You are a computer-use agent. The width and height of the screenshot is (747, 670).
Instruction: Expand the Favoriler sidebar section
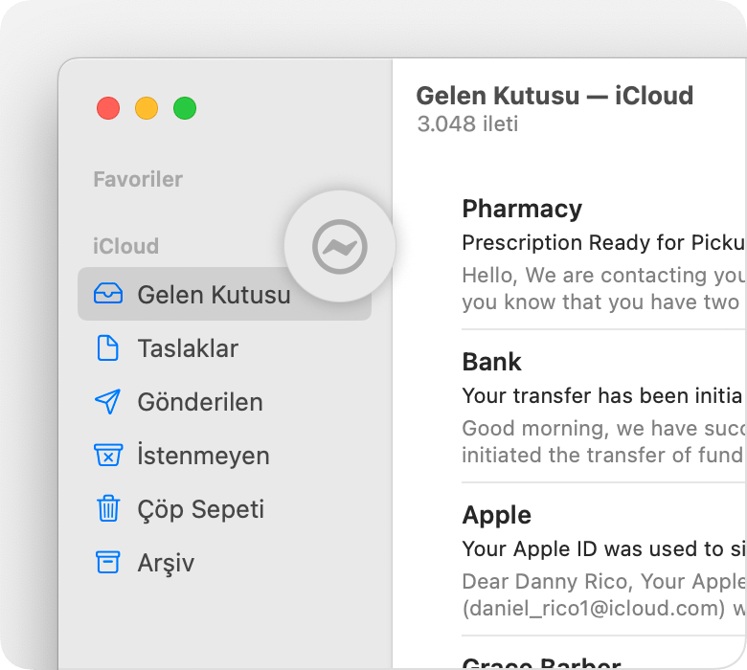[x=138, y=179]
